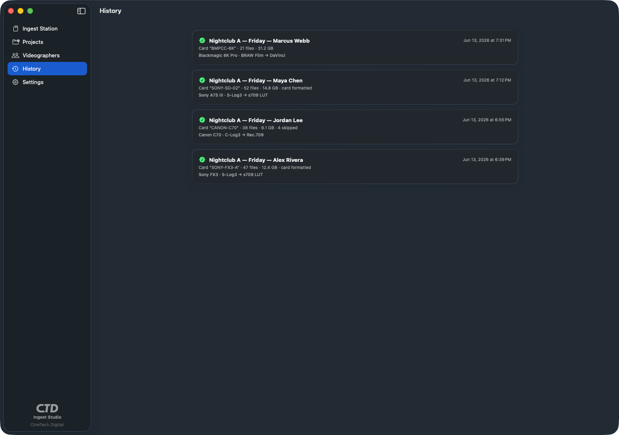This screenshot has height=435, width=619.
Task: Click the CANON-C70 card details line
Action: pos(248,128)
